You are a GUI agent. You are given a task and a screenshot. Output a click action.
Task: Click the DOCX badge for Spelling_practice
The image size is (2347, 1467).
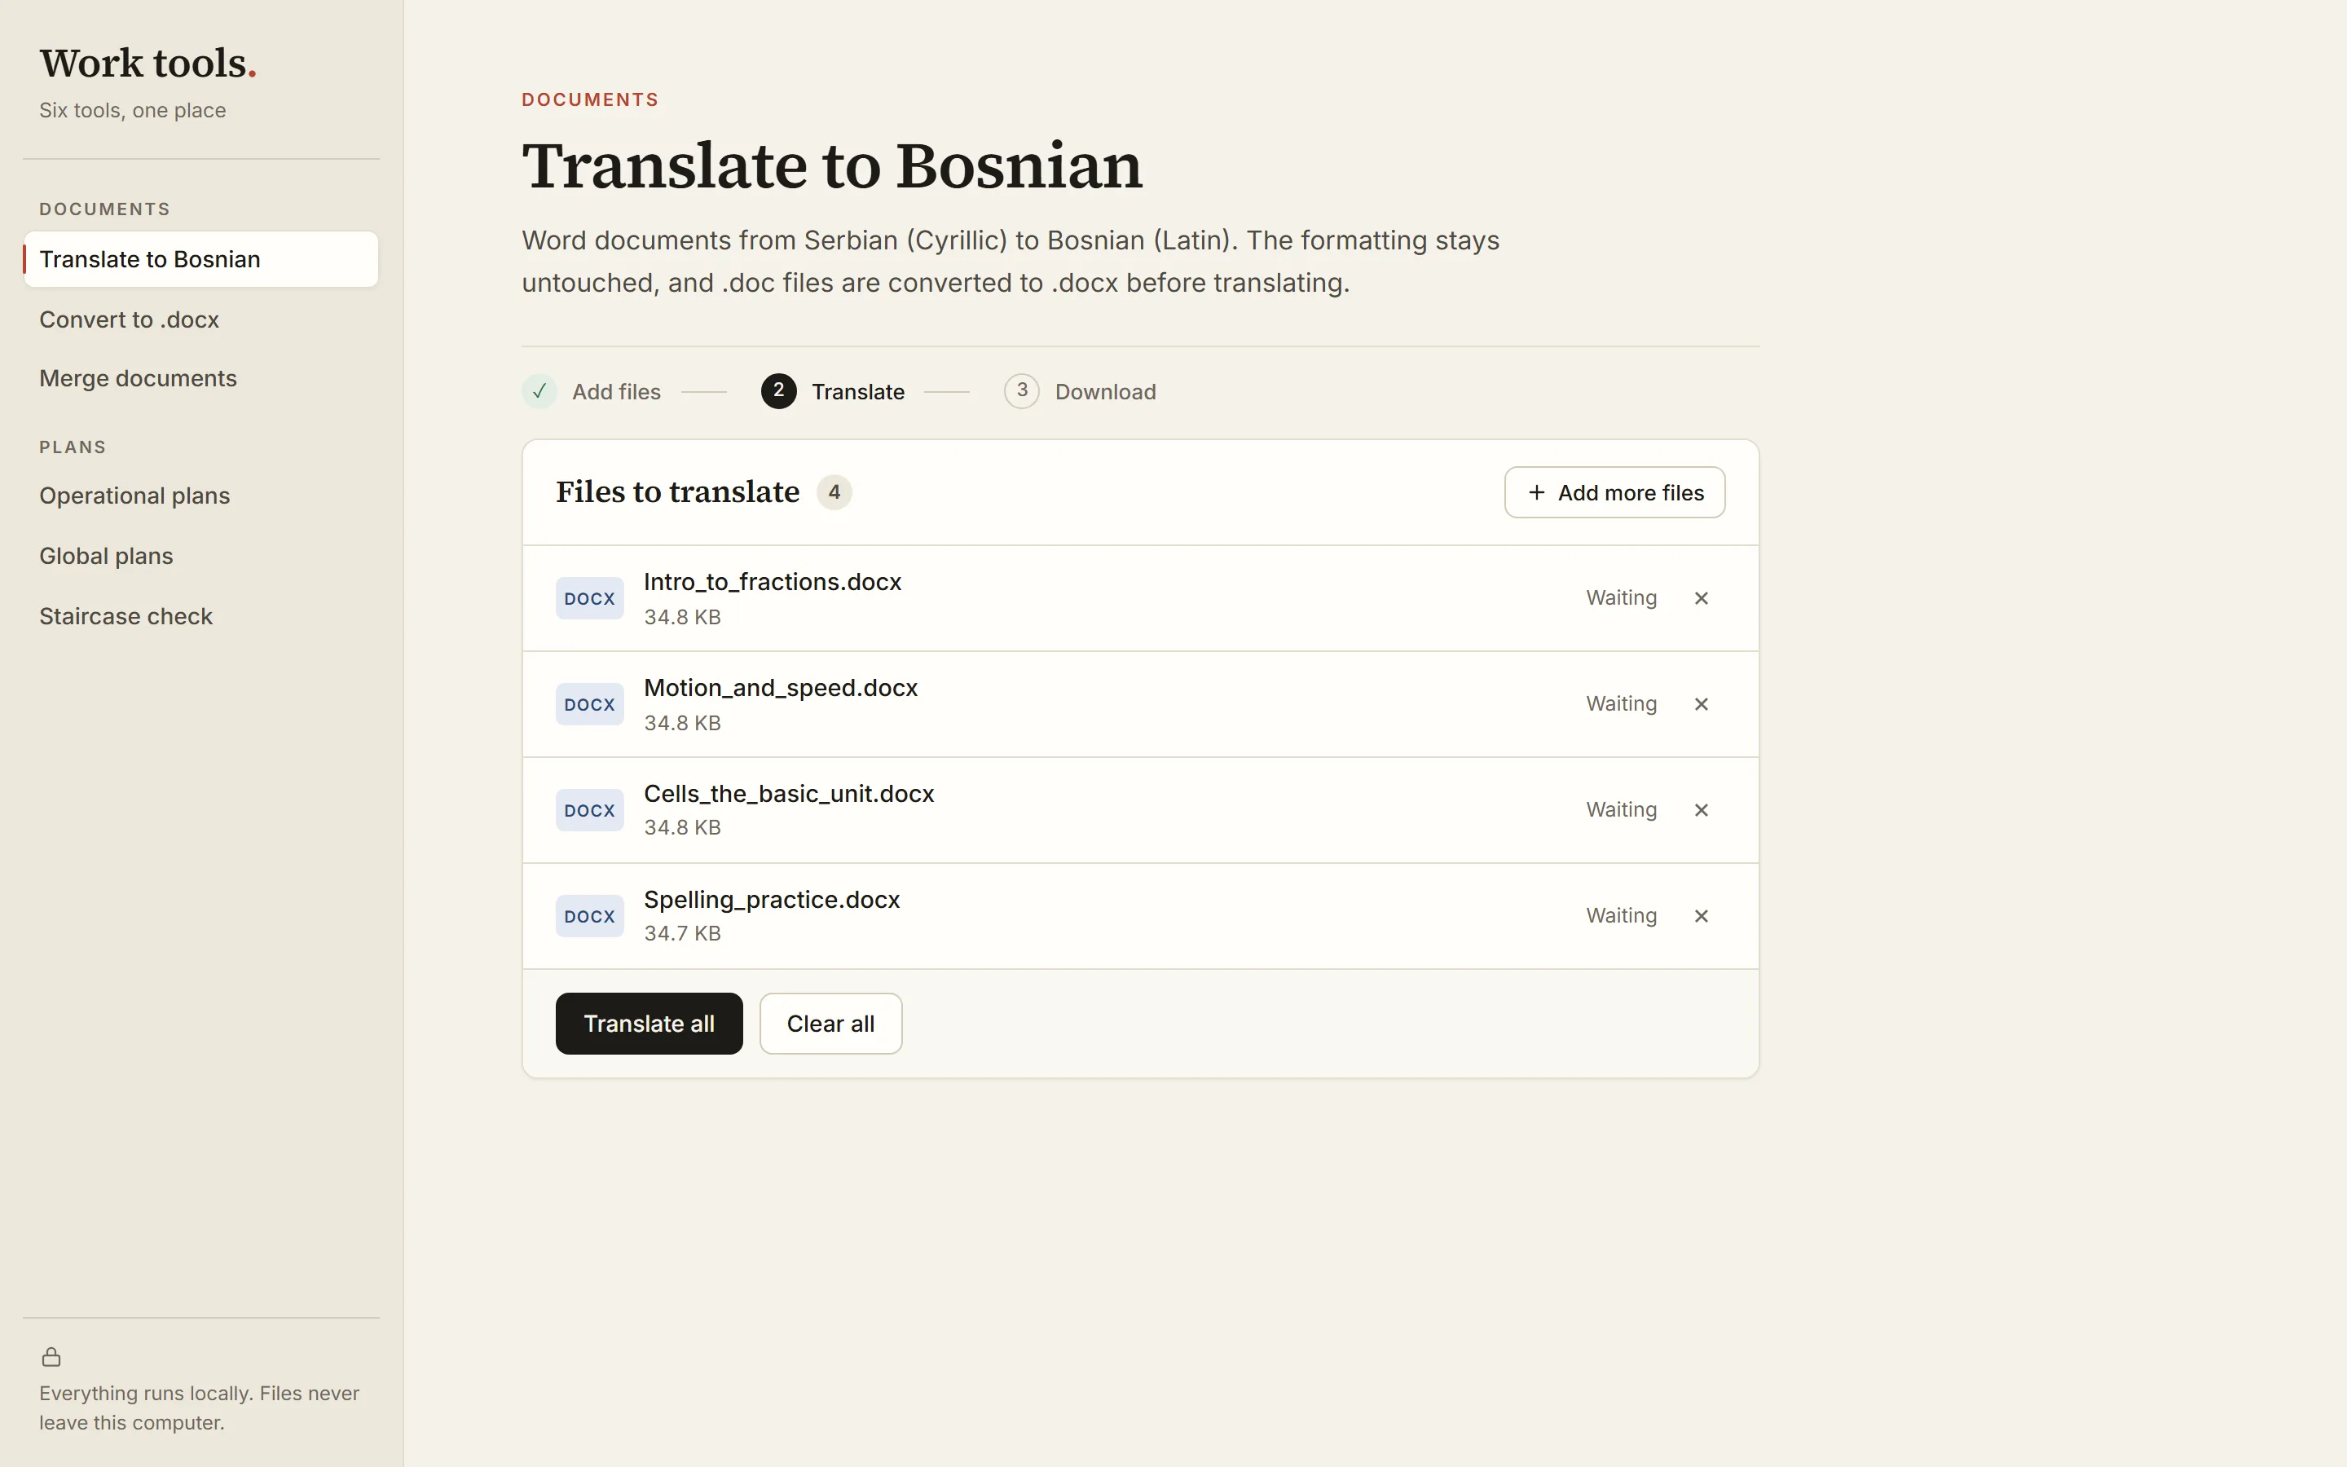tap(590, 916)
